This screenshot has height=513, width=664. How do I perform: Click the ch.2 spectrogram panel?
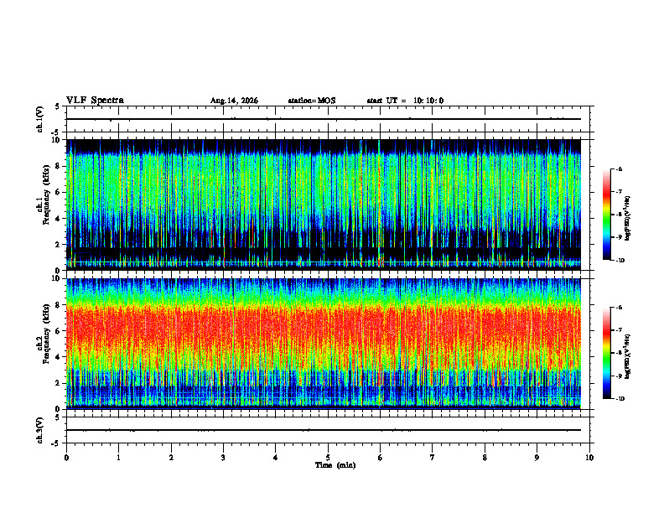point(324,344)
